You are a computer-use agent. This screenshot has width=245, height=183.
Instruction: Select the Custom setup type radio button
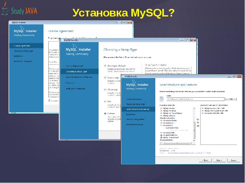pos(105,113)
